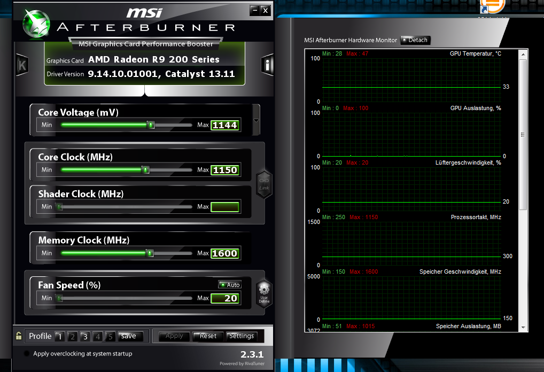
Task: Click the GPU Temperatur graph
Action: point(411,80)
